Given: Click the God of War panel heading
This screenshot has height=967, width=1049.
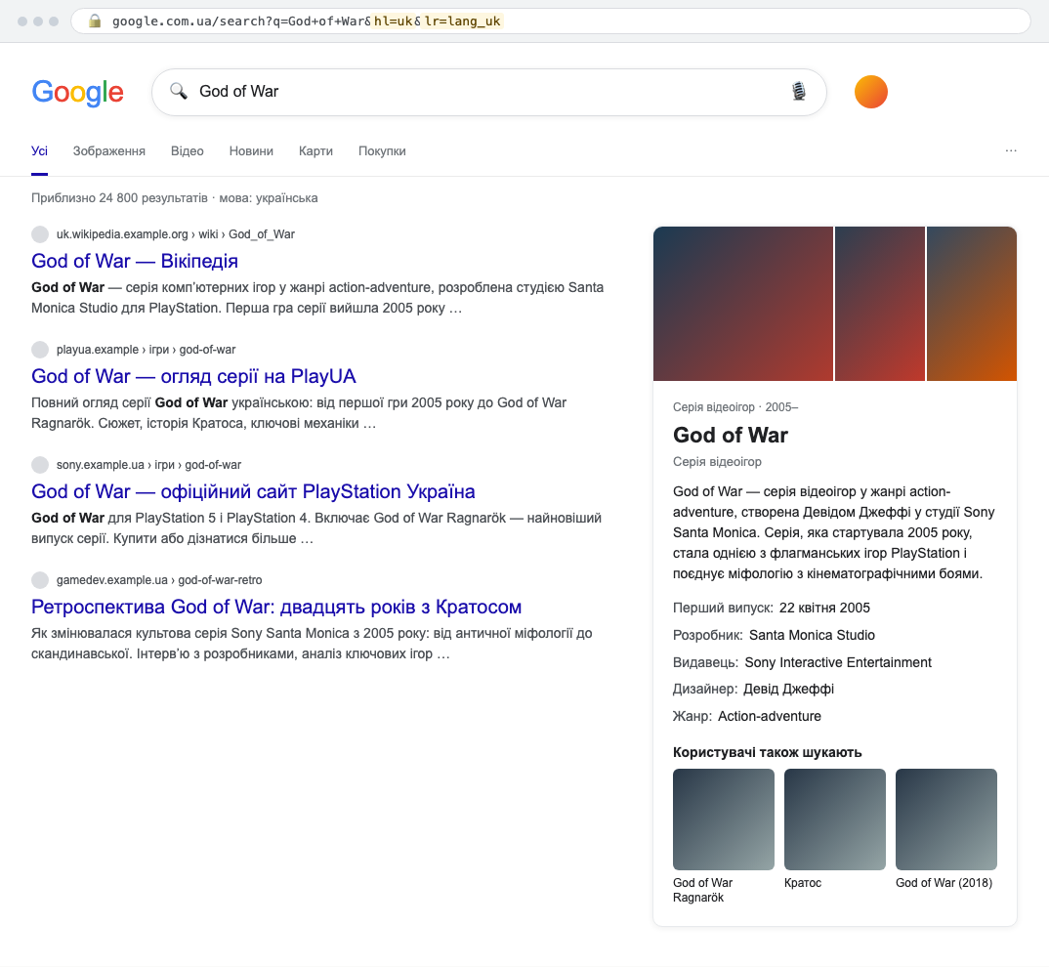Looking at the screenshot, I should [731, 435].
